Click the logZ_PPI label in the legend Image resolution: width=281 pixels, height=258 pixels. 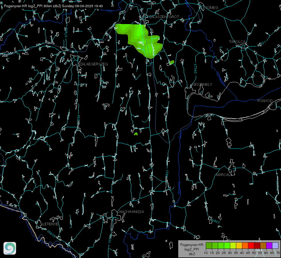192,249
